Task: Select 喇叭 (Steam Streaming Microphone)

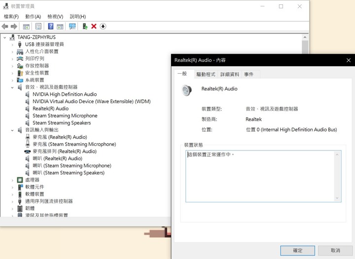Action: click(x=72, y=166)
